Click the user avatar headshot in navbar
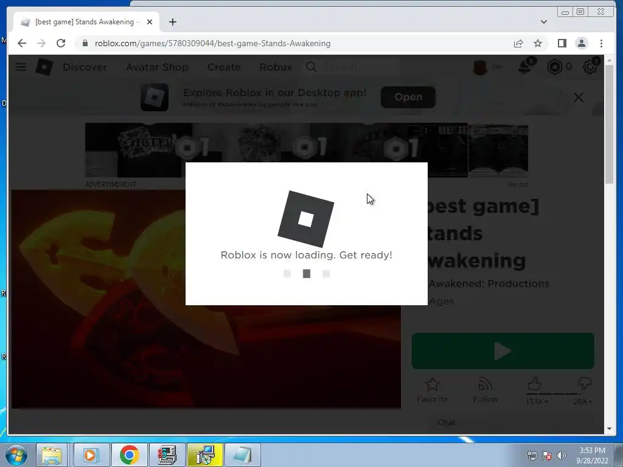 (481, 67)
